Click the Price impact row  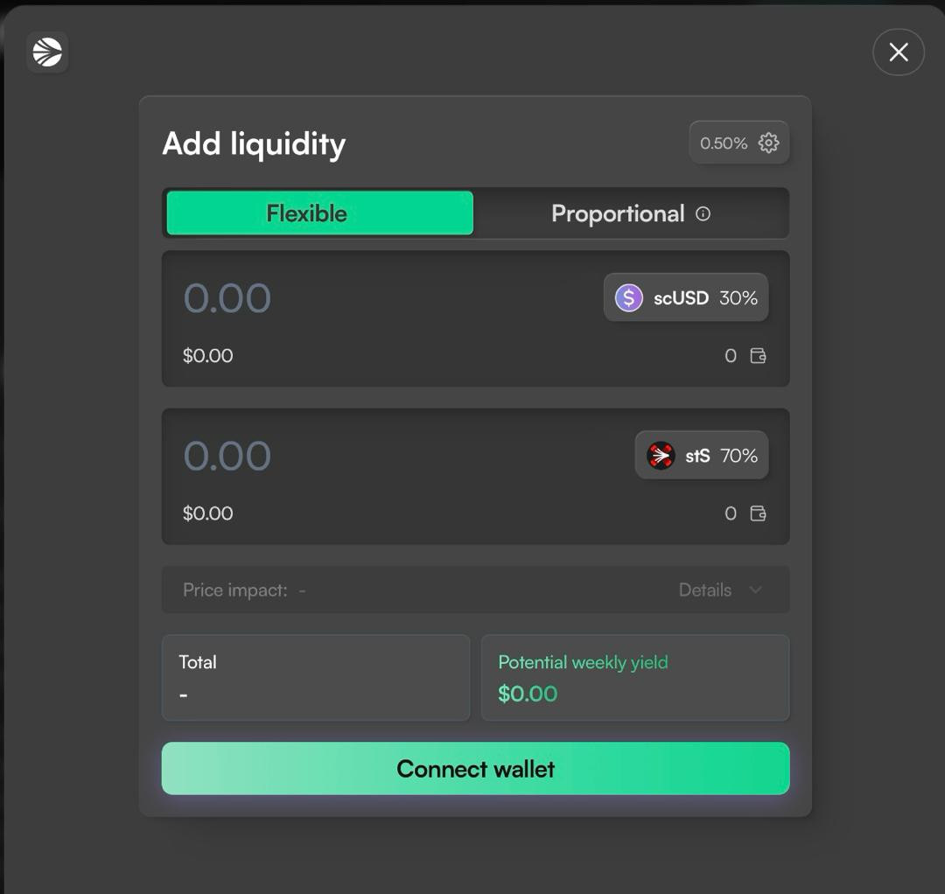point(394,590)
